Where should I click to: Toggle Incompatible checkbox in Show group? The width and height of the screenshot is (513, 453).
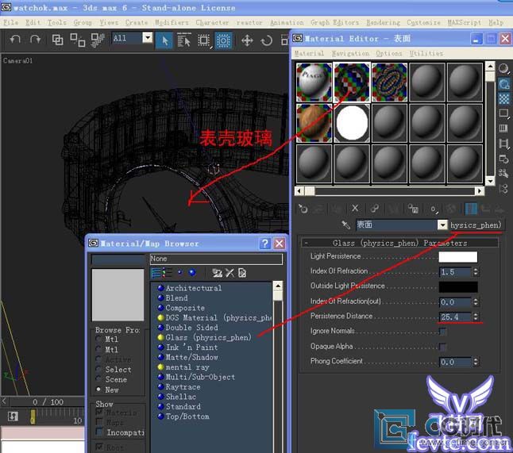pos(99,432)
